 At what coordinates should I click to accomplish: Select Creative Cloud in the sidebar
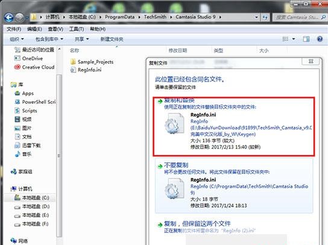point(34,67)
